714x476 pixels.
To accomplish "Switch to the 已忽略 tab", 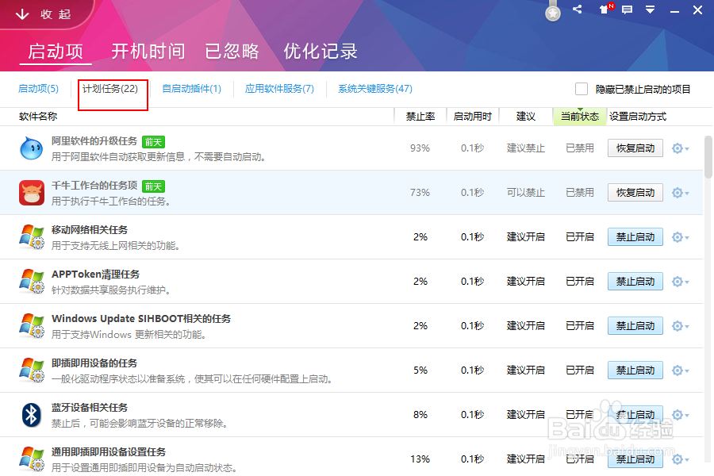I will point(232,51).
